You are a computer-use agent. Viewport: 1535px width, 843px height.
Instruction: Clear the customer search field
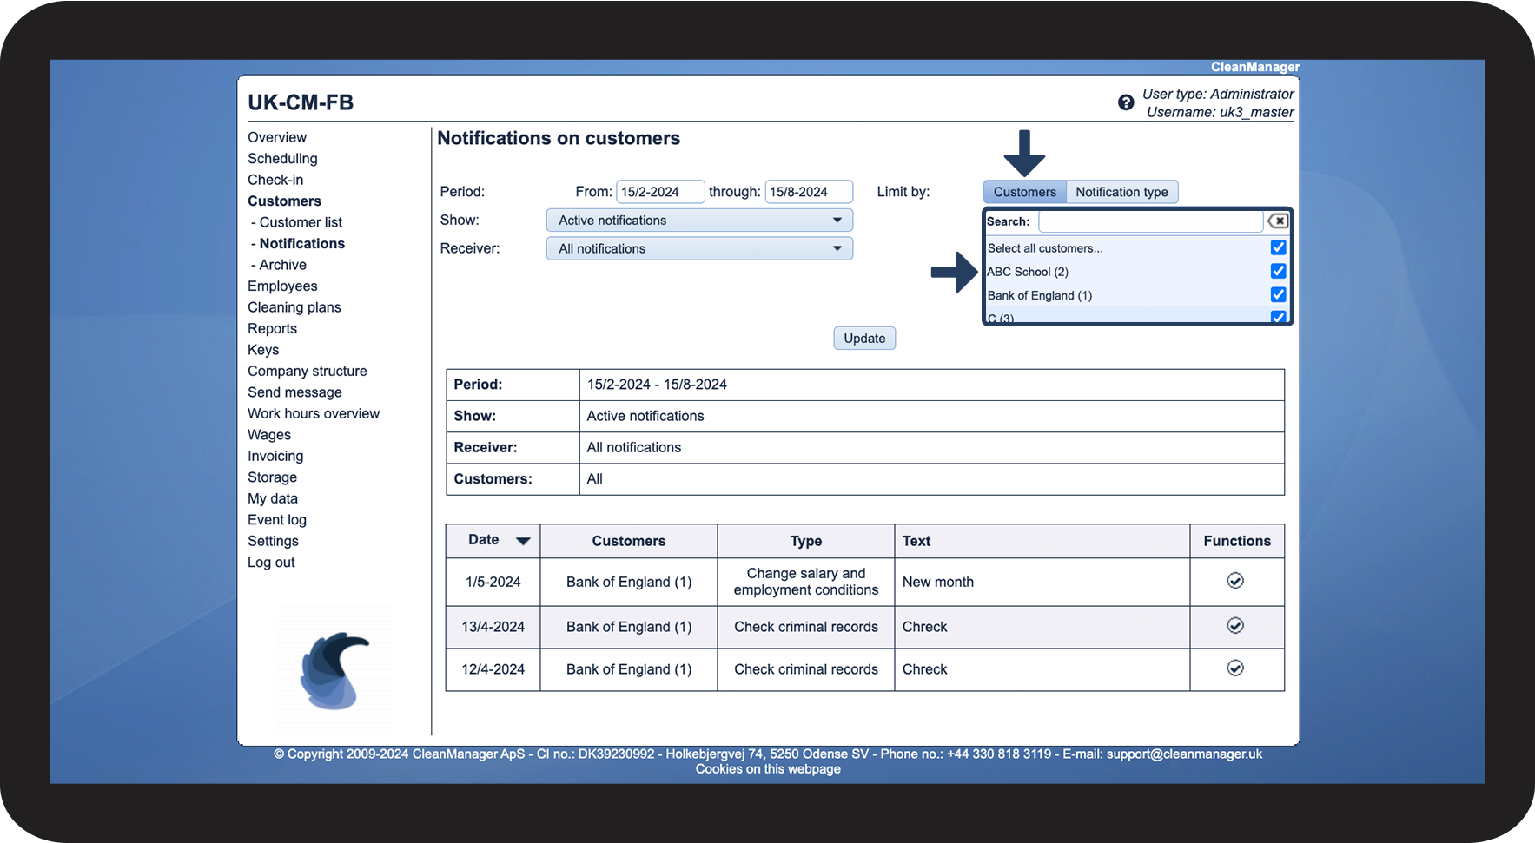pos(1278,221)
